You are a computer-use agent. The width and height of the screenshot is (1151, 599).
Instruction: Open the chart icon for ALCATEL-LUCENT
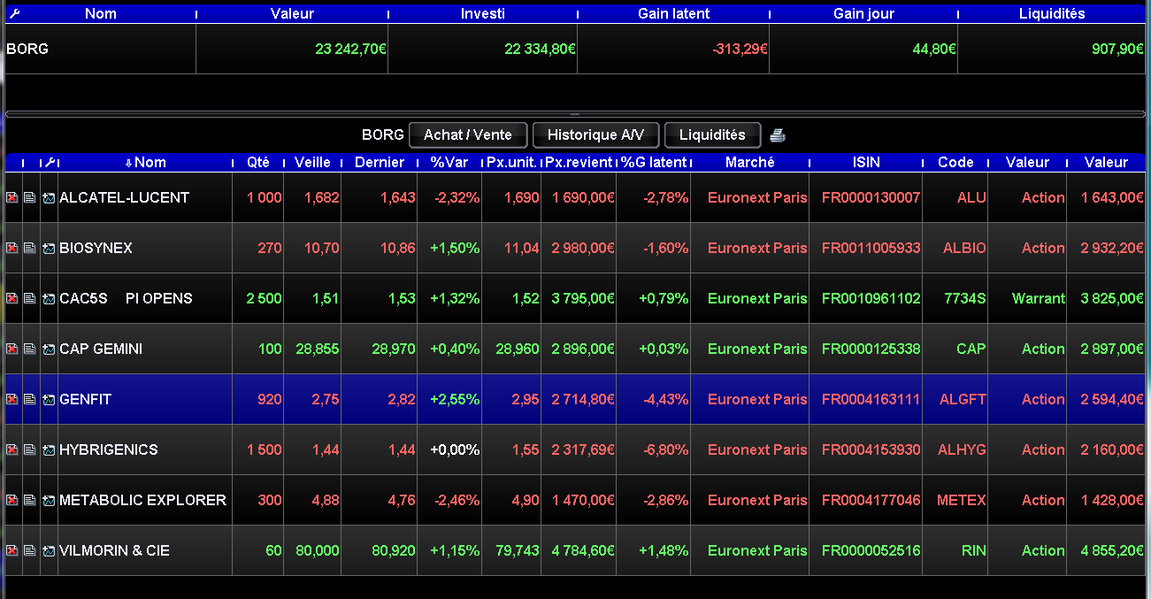49,198
